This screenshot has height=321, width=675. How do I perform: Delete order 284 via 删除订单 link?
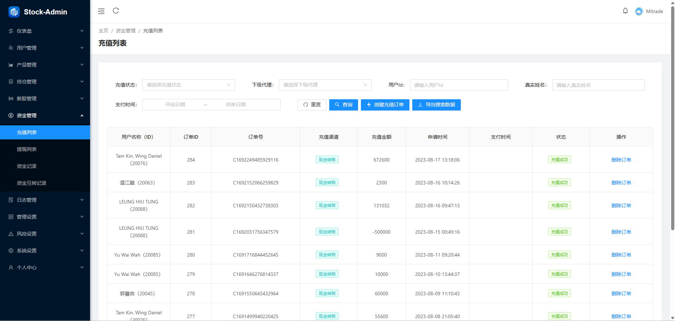621,160
